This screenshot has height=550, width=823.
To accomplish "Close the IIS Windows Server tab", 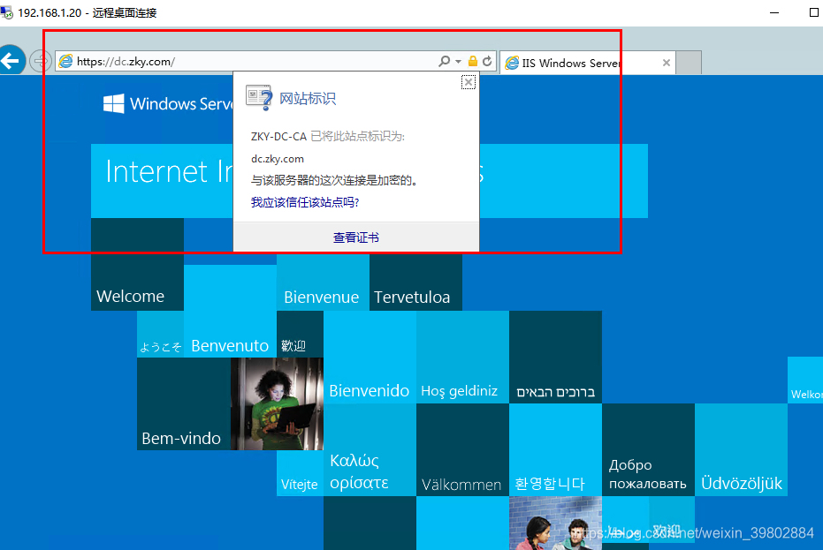I will 666,63.
